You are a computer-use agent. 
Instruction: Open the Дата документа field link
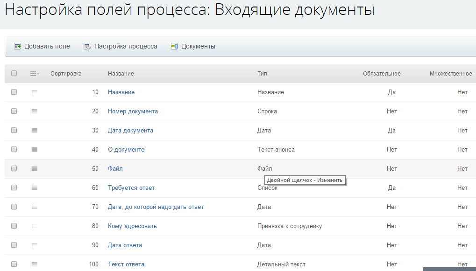pyautogui.click(x=129, y=130)
